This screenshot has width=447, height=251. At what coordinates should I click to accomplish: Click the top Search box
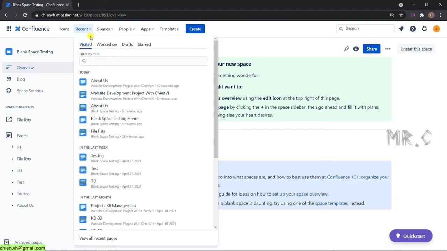(x=366, y=29)
